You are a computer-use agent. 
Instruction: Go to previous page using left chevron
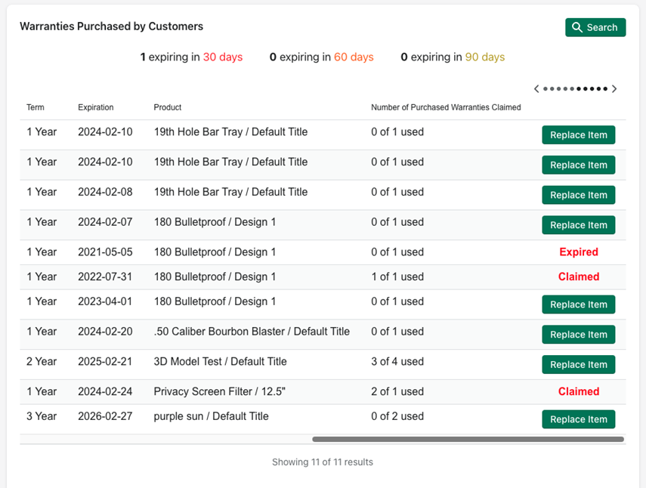[x=536, y=89]
